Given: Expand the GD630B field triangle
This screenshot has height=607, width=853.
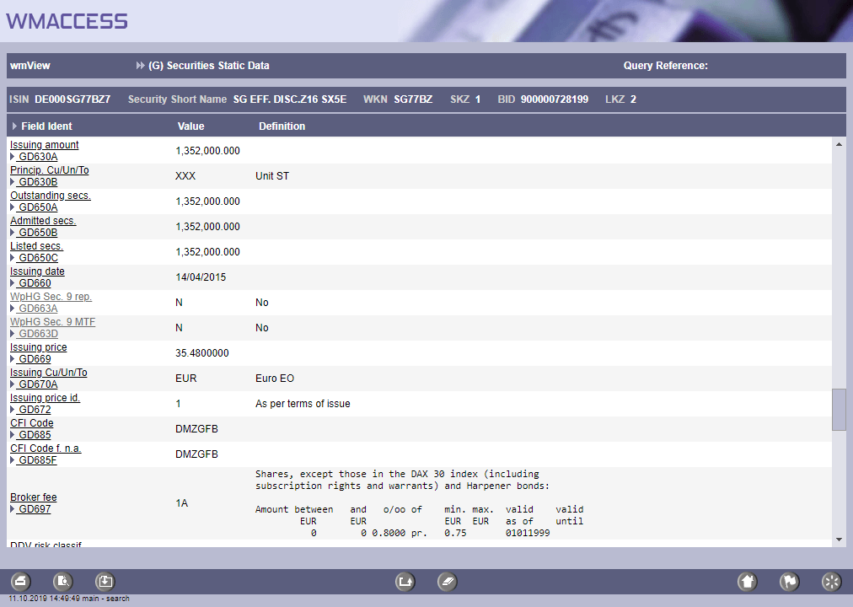Looking at the screenshot, I should click(x=13, y=181).
